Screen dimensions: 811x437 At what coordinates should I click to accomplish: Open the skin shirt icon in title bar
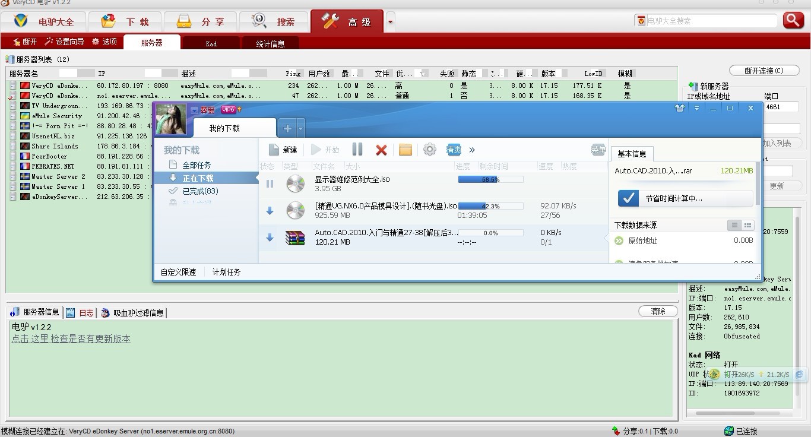click(x=680, y=108)
